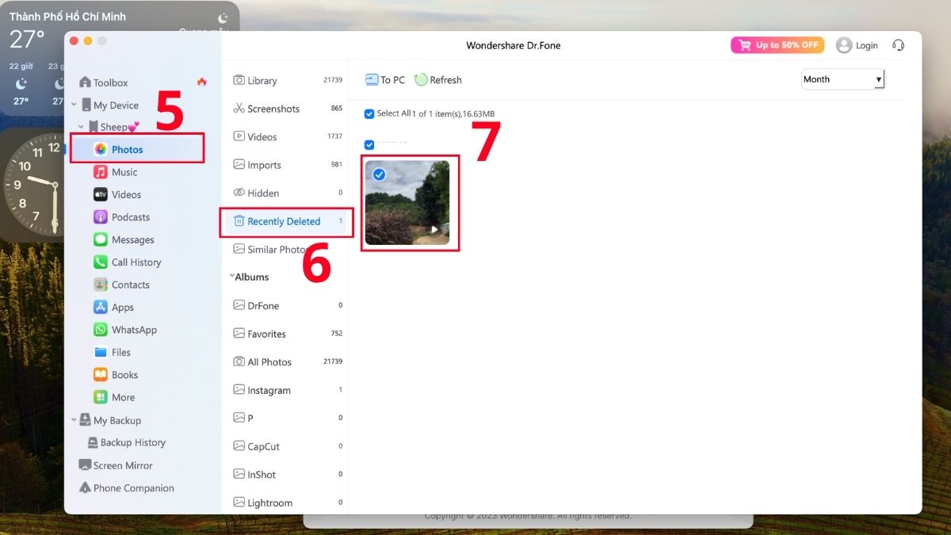Uncheck the video thumbnail's blue checkmark
This screenshot has width=951, height=535.
click(x=379, y=174)
